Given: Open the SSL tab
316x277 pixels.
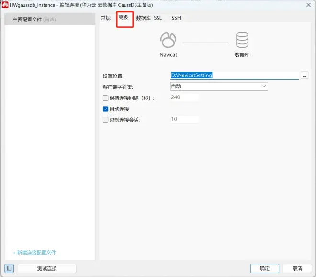Looking at the screenshot, I should tap(158, 18).
